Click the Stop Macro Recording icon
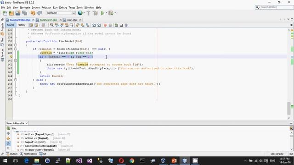This screenshot has height=165, width=294. click(110, 25)
